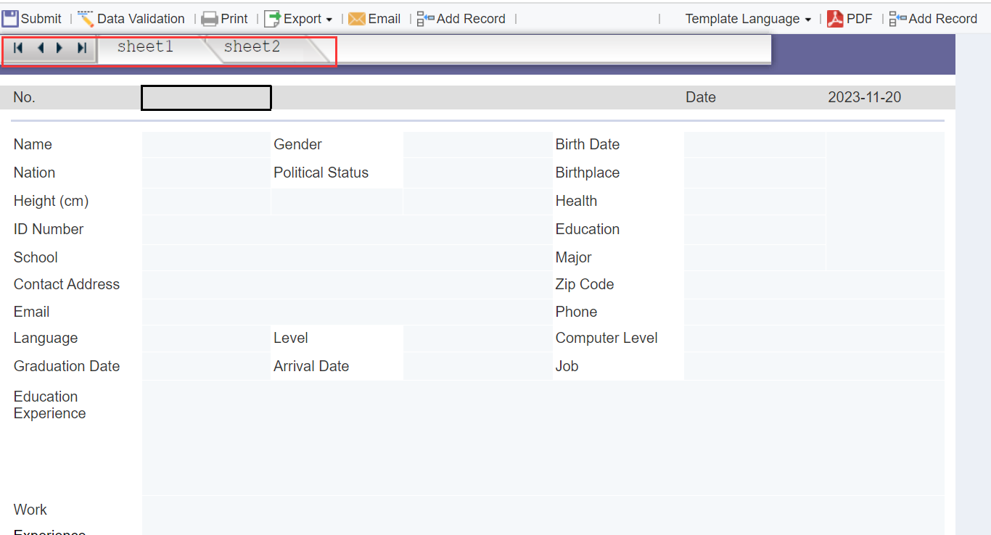Click the Job input field

814,367
